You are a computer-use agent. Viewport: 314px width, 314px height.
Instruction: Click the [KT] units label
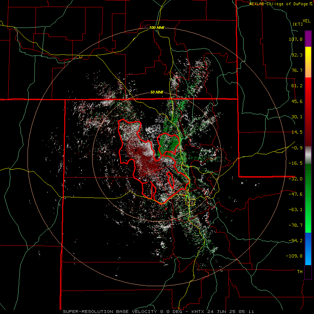(x=298, y=24)
